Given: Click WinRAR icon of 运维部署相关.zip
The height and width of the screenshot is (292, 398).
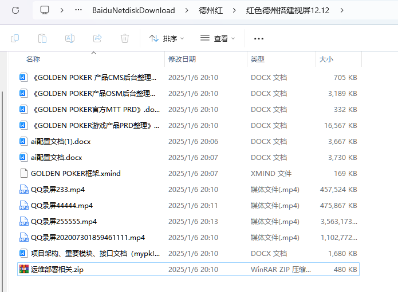Looking at the screenshot, I should 24,269.
